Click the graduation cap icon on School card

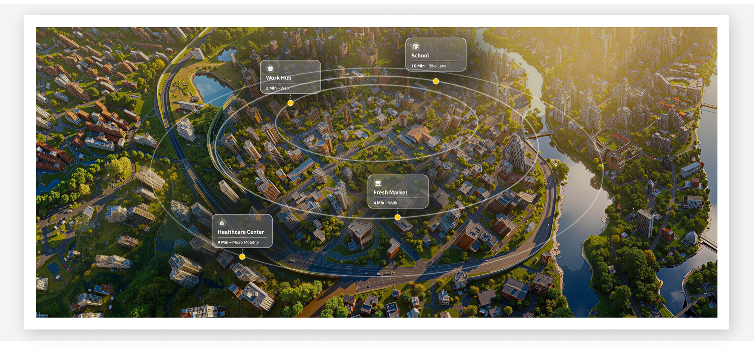click(415, 46)
